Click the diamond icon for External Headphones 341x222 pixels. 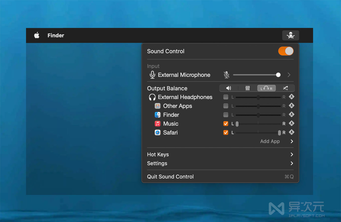pos(291,97)
